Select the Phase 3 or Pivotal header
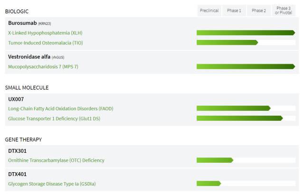 point(284,10)
